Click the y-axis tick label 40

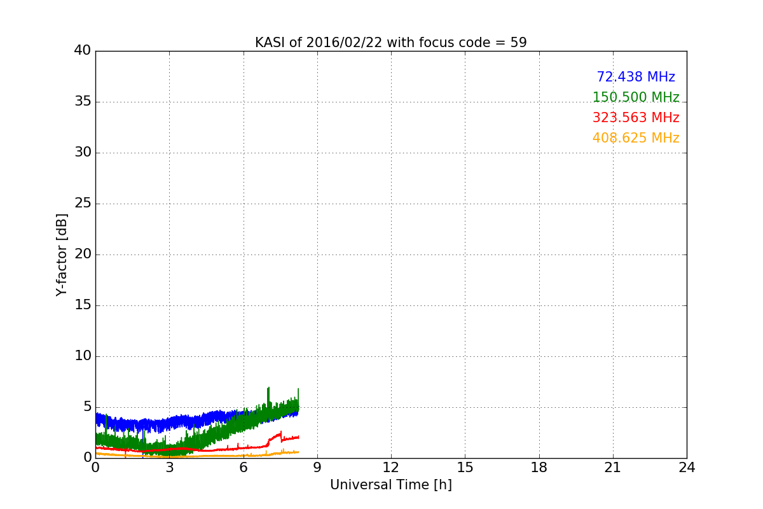(82, 51)
